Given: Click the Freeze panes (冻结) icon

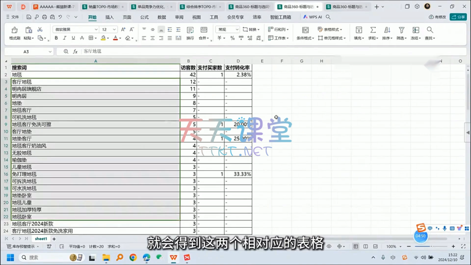Looking at the screenshot, I should [415, 30].
